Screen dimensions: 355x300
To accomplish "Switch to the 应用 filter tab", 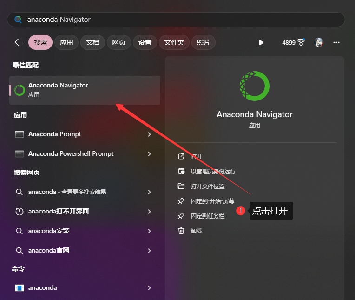I will [x=66, y=42].
